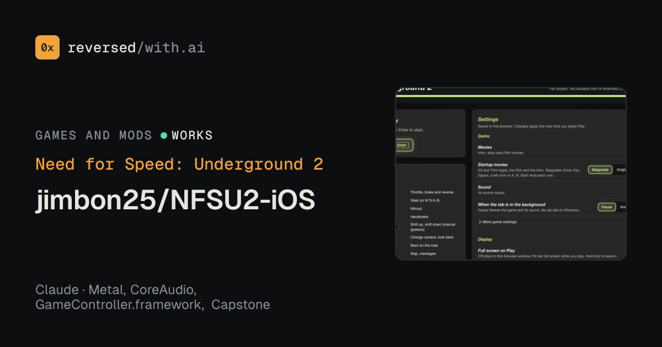The height and width of the screenshot is (347, 662).
Task: Select the Pause option for background tab
Action: click(607, 207)
